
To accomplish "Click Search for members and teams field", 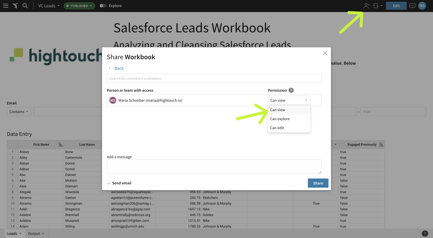I will pyautogui.click(x=214, y=78).
